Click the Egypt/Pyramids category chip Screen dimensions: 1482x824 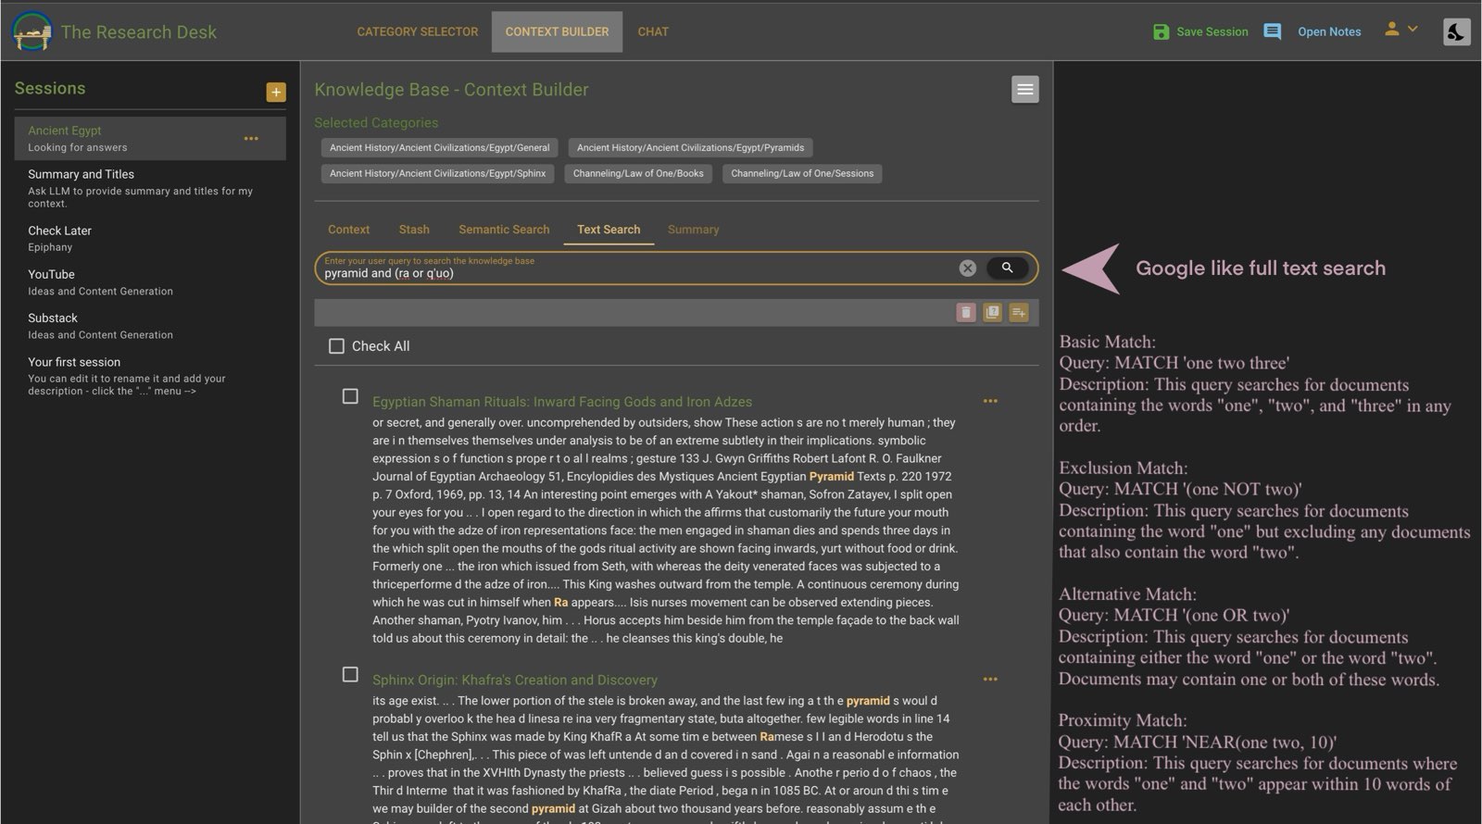pos(690,147)
